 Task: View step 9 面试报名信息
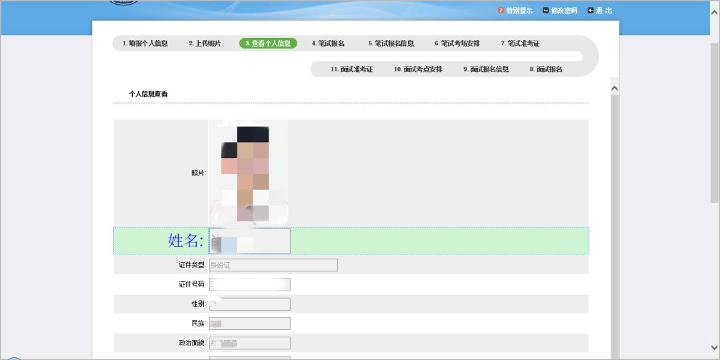click(486, 69)
